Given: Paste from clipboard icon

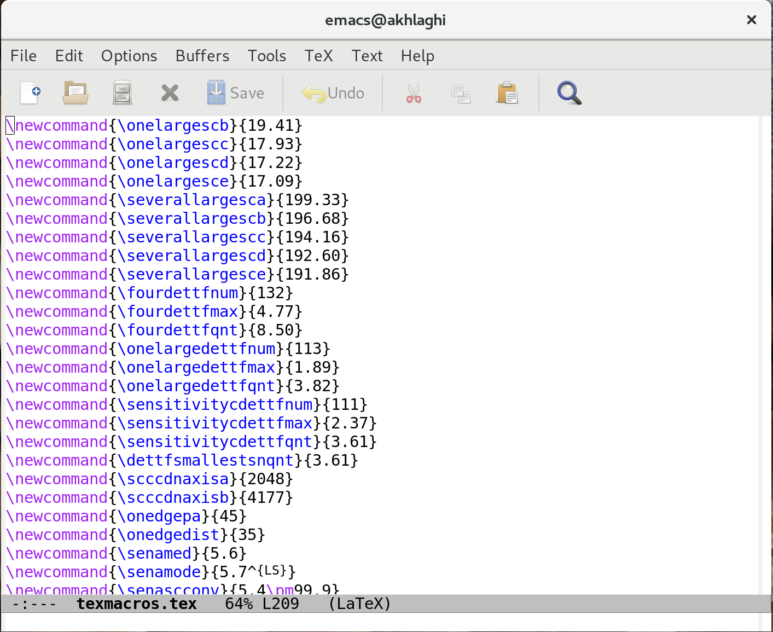Looking at the screenshot, I should (x=508, y=93).
